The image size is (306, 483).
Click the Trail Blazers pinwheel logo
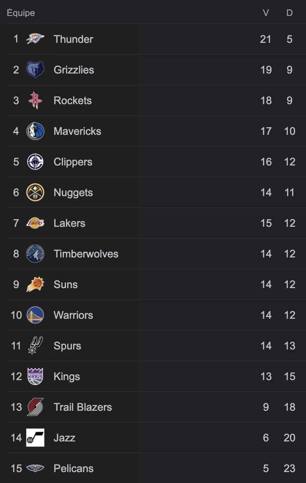(x=35, y=407)
